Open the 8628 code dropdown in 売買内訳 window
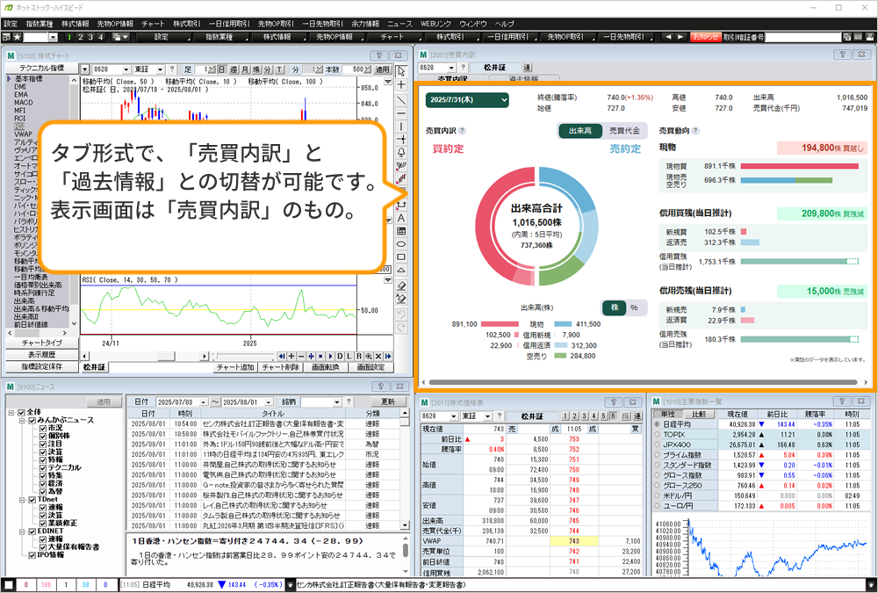The width and height of the screenshot is (878, 593). pyautogui.click(x=451, y=68)
